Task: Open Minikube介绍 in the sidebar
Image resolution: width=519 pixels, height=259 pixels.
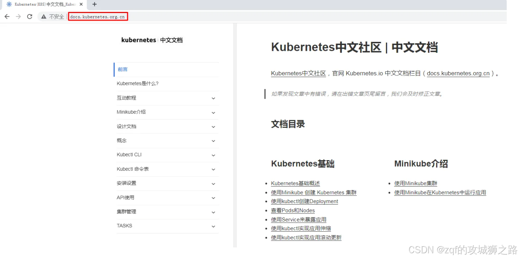Action: [x=131, y=112]
